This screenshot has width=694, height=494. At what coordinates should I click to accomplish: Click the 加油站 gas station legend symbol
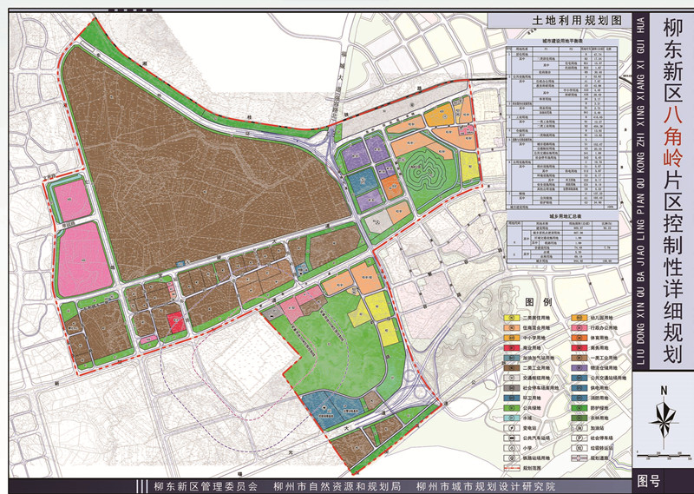(x=580, y=428)
